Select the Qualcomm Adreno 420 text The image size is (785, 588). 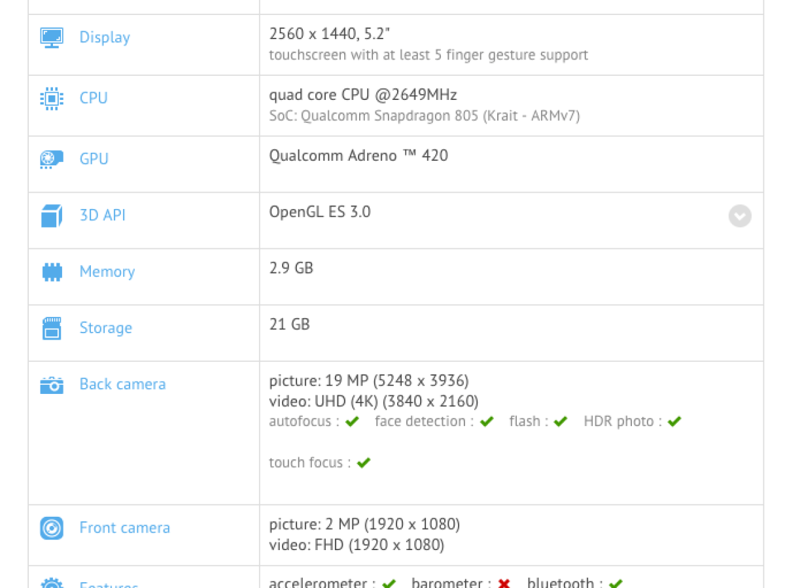[358, 155]
